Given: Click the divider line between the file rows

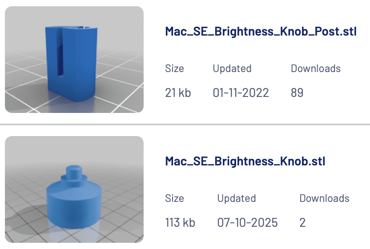Looking at the screenshot, I should (185, 124).
